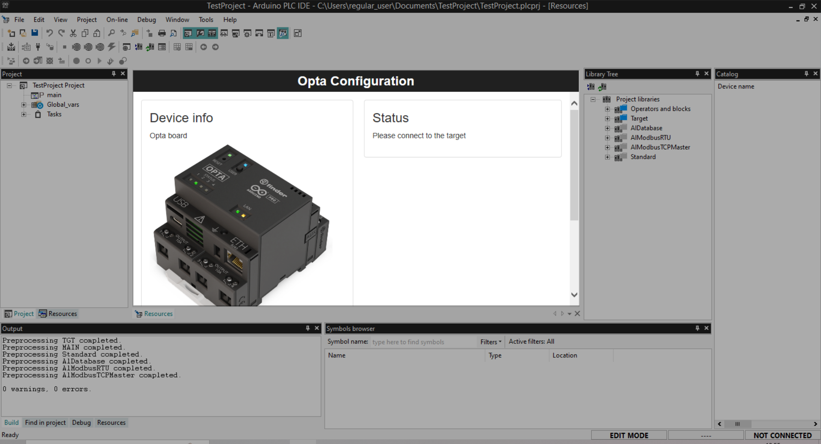Click the full screen toolbar icon

coord(298,33)
